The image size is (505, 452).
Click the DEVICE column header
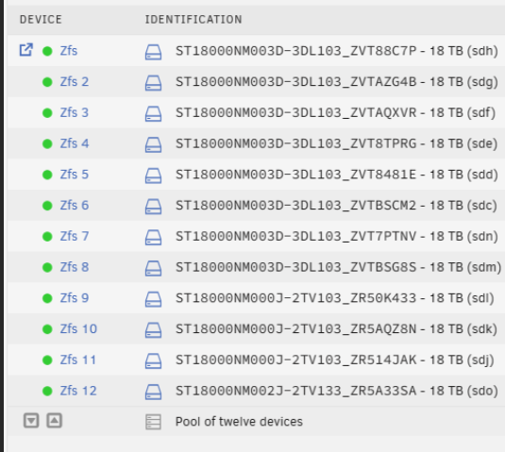click(x=41, y=20)
